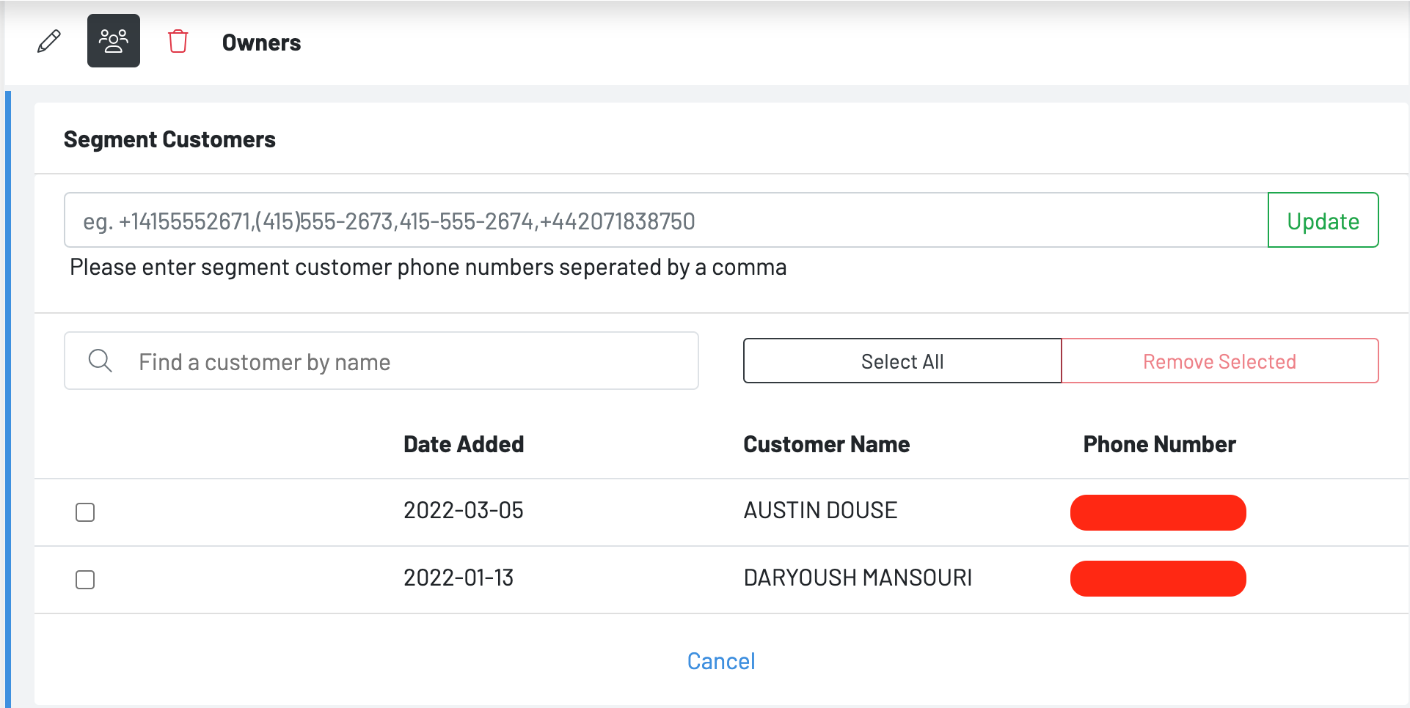Select the DARYOUSH MANSOURI customer name

click(858, 578)
